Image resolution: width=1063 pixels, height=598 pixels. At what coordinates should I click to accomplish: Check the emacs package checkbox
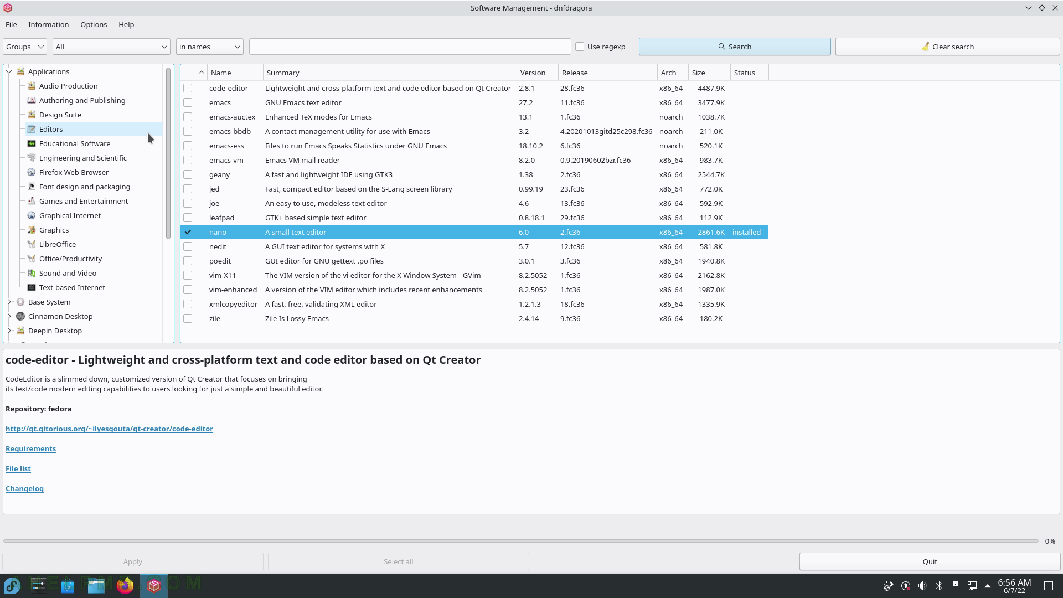click(188, 102)
